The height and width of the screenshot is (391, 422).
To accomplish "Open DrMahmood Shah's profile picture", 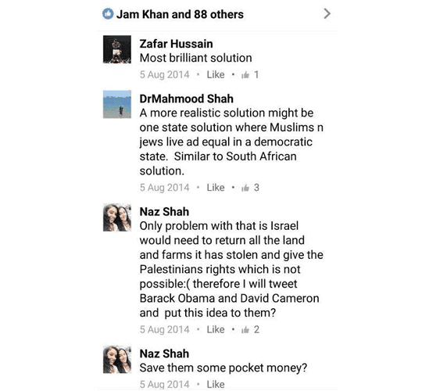I will pyautogui.click(x=117, y=104).
